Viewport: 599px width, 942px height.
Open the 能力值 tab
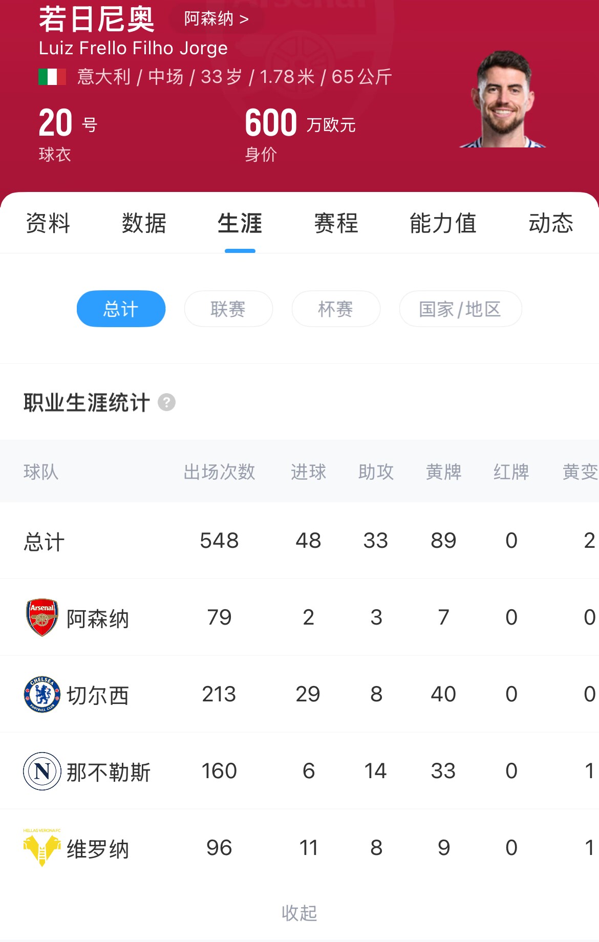443,223
